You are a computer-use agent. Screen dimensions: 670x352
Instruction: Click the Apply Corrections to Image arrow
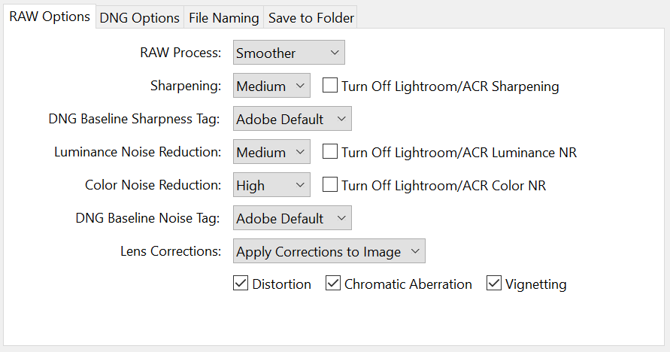click(415, 252)
